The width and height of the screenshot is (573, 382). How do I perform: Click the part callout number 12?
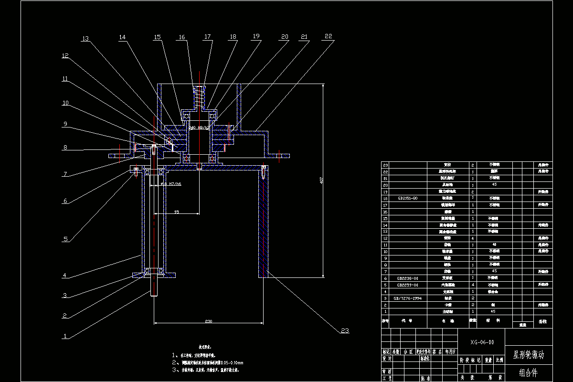click(65, 56)
